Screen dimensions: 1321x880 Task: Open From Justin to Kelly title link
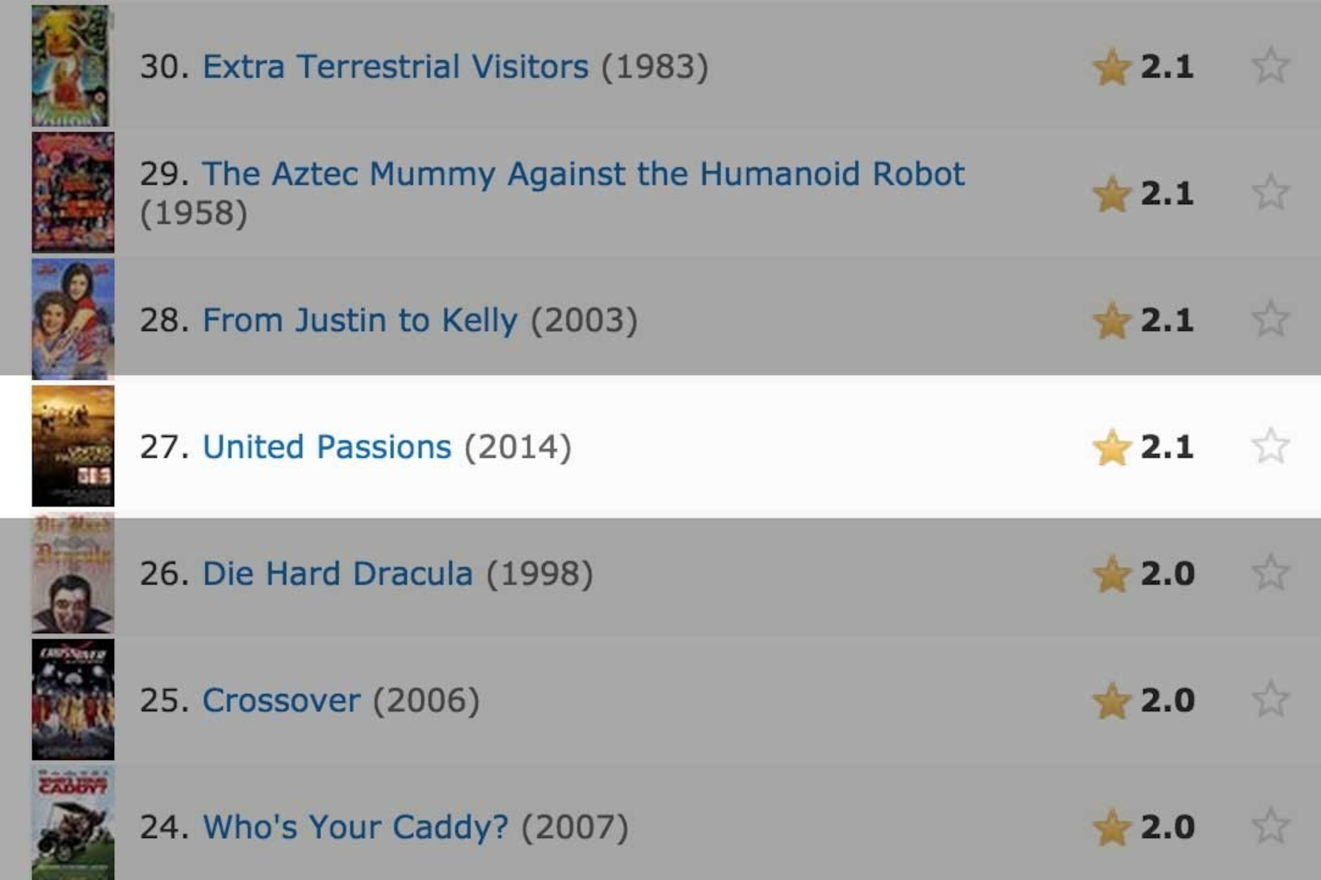point(360,320)
